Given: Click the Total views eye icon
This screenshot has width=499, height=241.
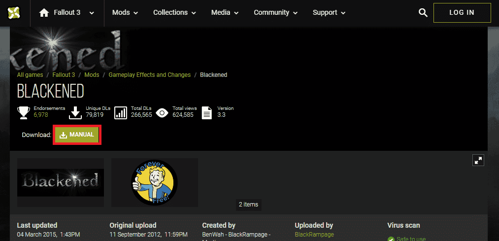Looking at the screenshot, I should click(162, 113).
